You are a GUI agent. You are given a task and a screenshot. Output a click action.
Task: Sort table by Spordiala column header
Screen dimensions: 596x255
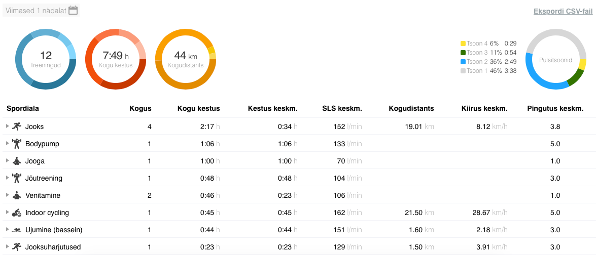click(23, 108)
